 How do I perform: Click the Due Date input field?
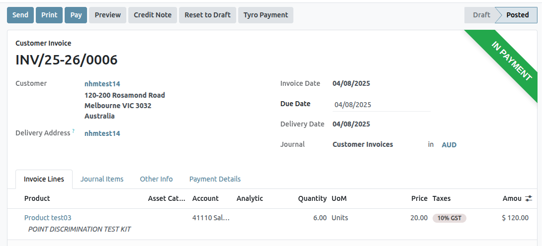(381, 105)
